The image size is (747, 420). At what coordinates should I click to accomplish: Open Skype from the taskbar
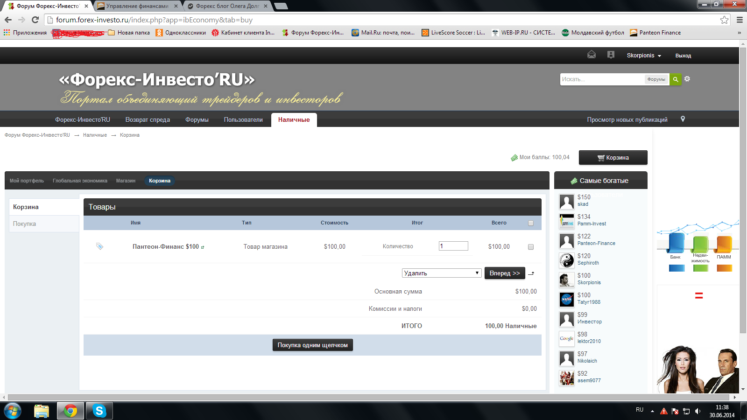(x=99, y=411)
